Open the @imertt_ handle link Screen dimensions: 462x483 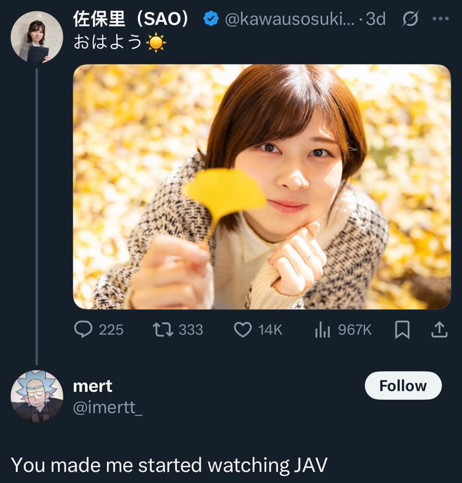(x=108, y=408)
